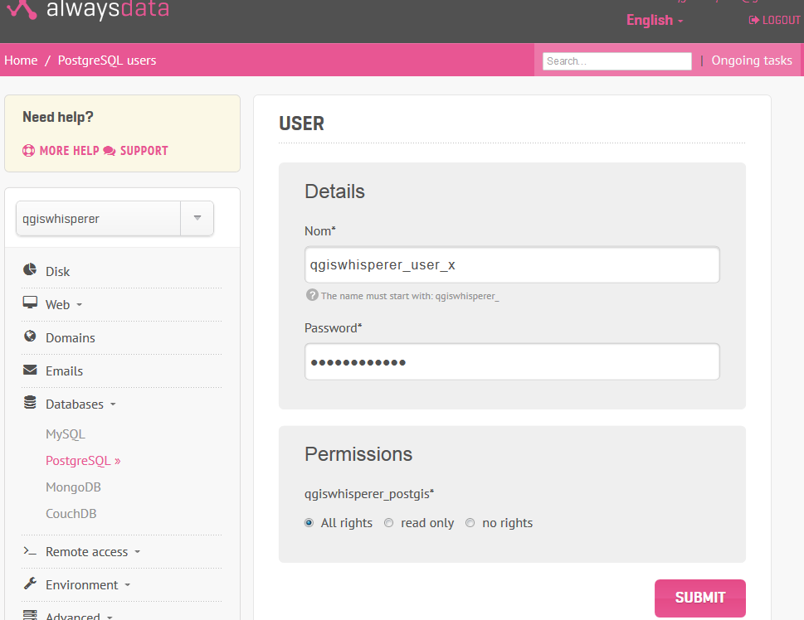
Task: Expand the Remote access menu
Action: pyautogui.click(x=93, y=552)
